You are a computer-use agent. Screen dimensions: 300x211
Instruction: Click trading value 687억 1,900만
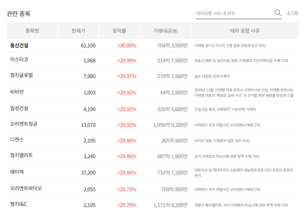click(x=172, y=156)
